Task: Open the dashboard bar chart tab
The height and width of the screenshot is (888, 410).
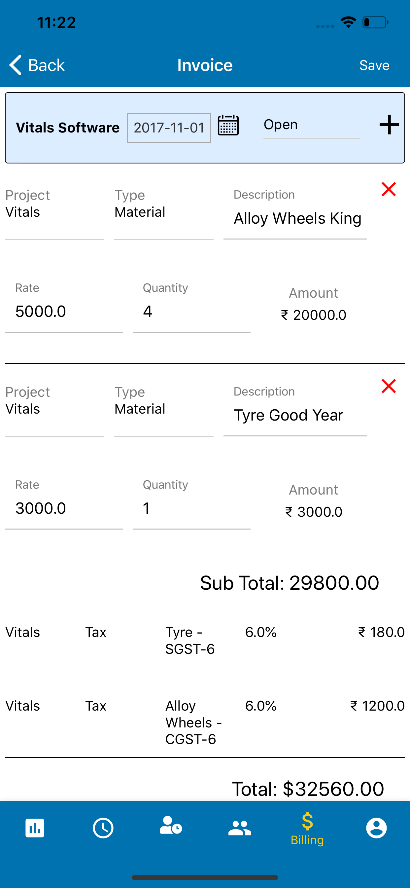Action: [35, 828]
